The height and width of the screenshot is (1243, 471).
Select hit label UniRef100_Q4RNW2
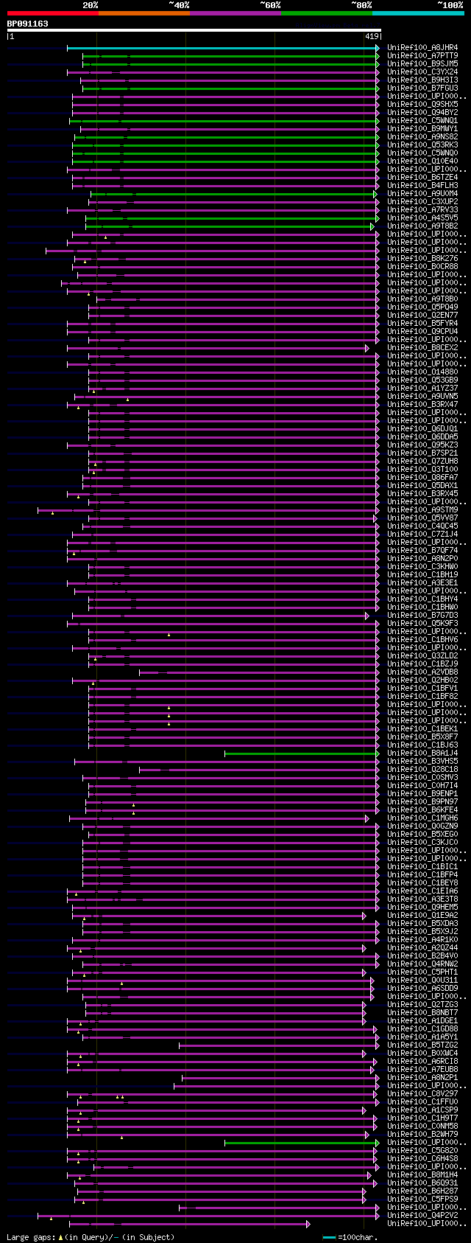422,964
